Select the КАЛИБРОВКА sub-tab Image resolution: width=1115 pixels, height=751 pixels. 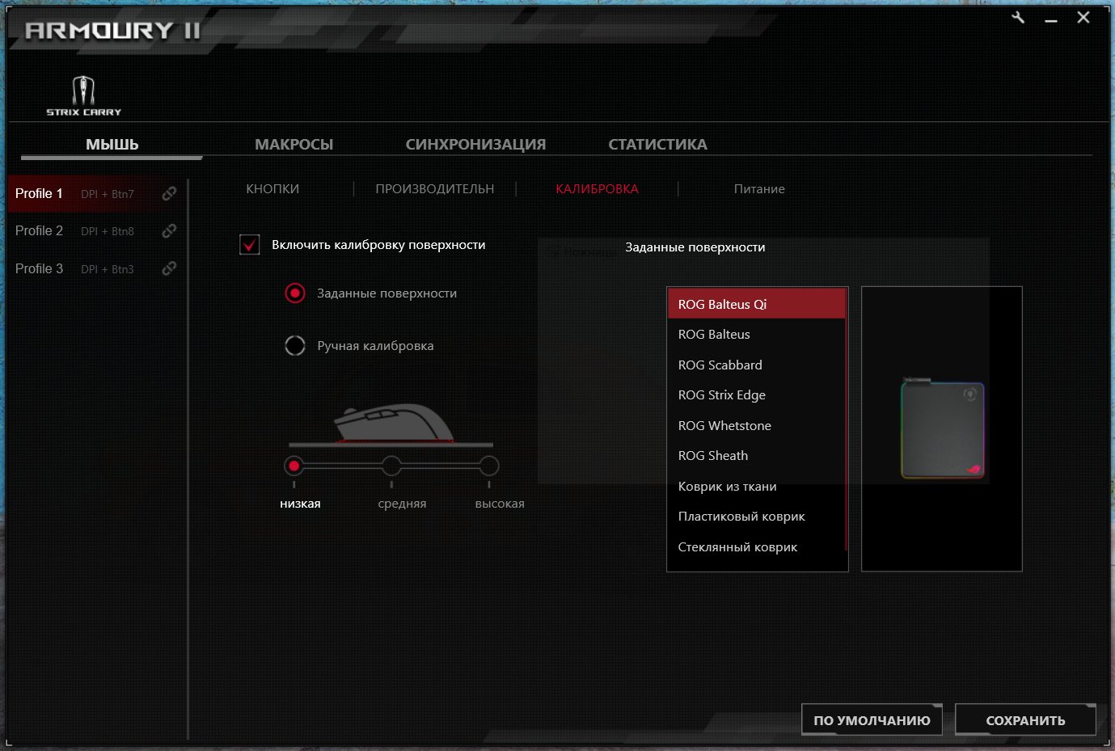[597, 188]
